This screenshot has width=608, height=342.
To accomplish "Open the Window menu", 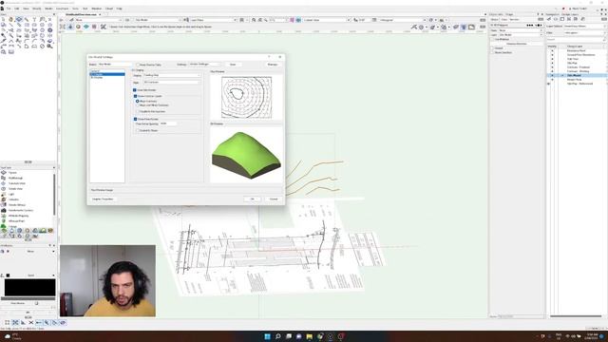I will (x=97, y=9).
